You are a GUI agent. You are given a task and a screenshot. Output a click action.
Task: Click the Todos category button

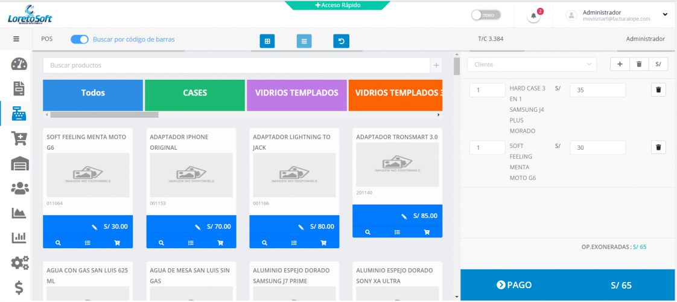93,93
